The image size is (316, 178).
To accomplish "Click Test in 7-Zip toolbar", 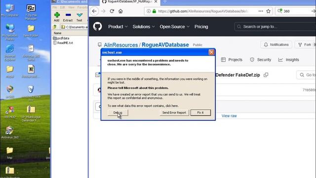I will click(79, 17).
